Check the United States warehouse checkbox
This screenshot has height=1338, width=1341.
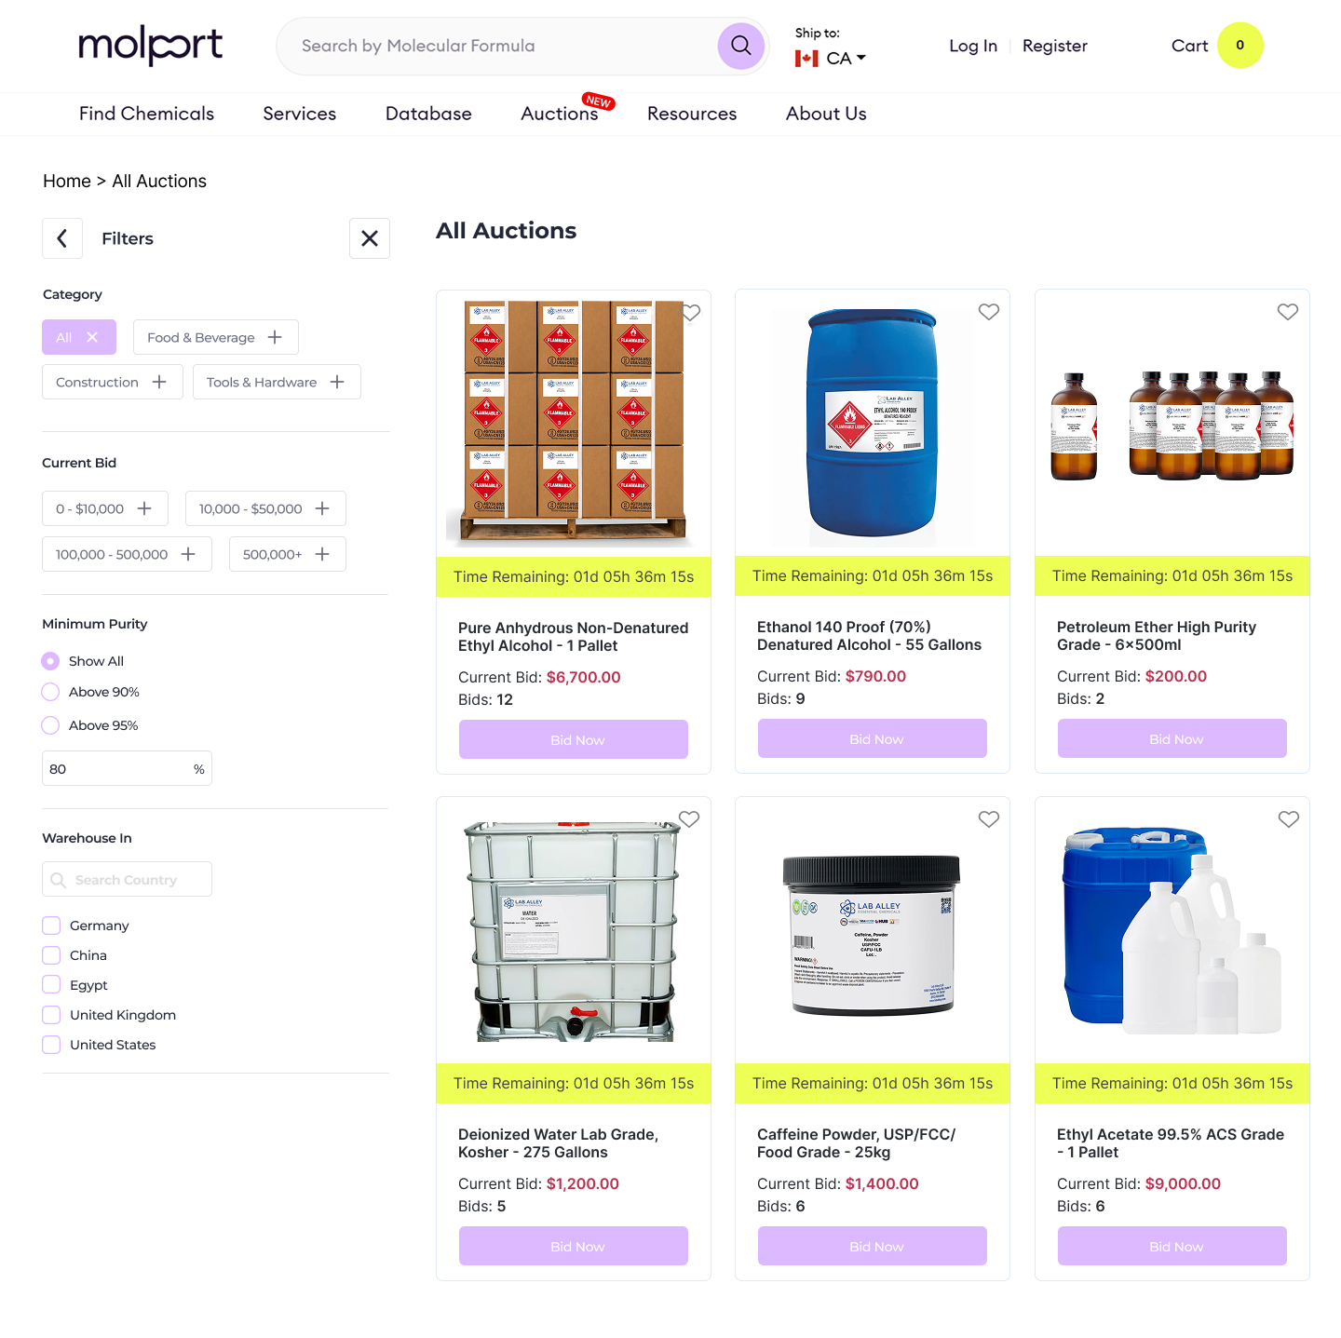coord(51,1045)
